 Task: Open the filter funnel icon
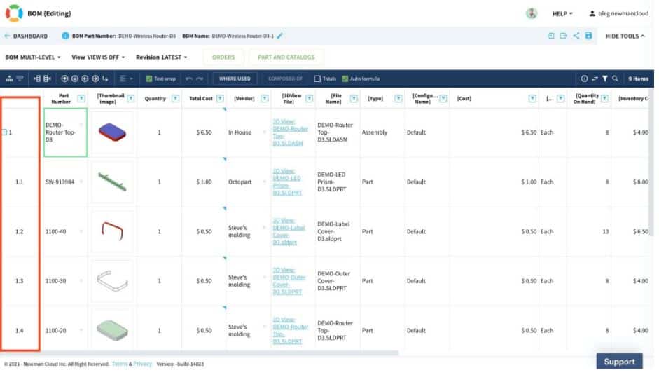coord(605,79)
